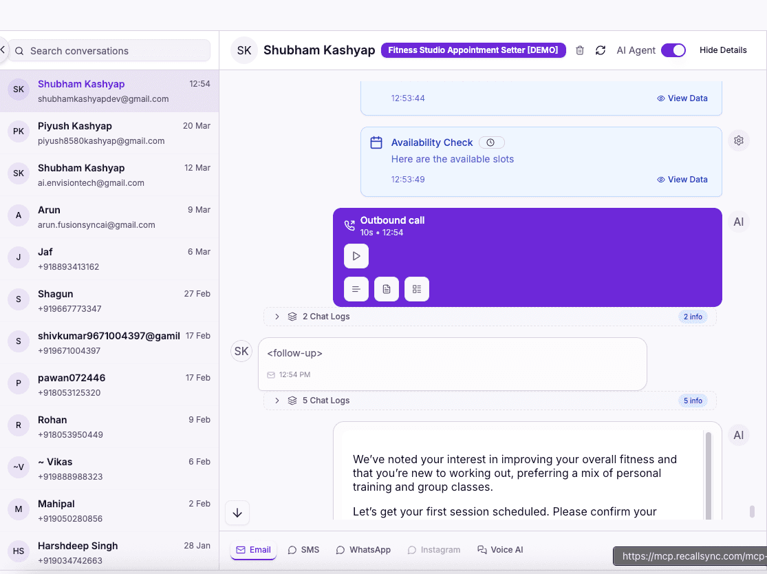Open the outbound call transcript icon
Screen dimensions: 767x574
point(356,289)
